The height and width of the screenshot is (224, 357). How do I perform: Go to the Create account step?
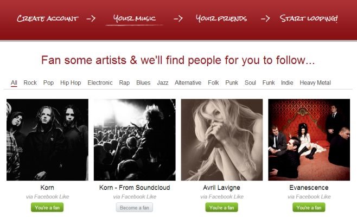point(47,18)
